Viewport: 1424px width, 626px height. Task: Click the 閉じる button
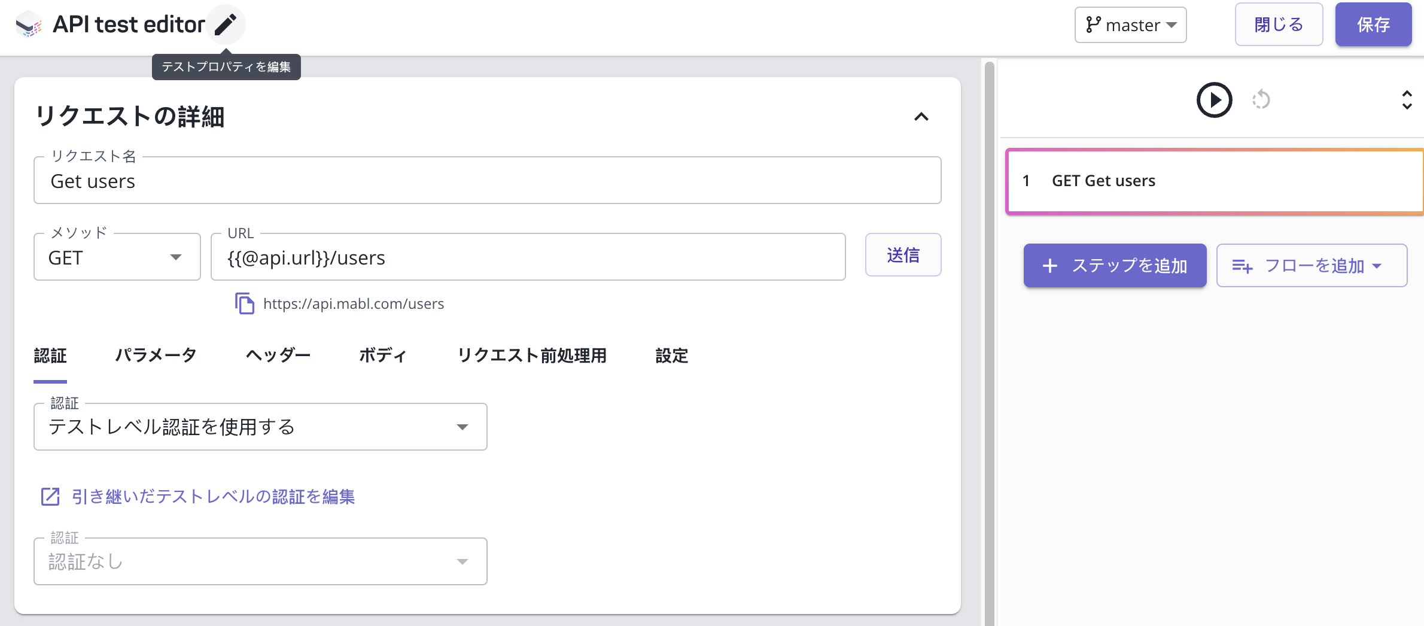1279,25
